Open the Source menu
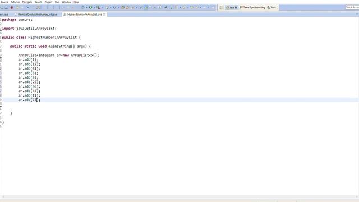 pyautogui.click(x=4, y=2)
